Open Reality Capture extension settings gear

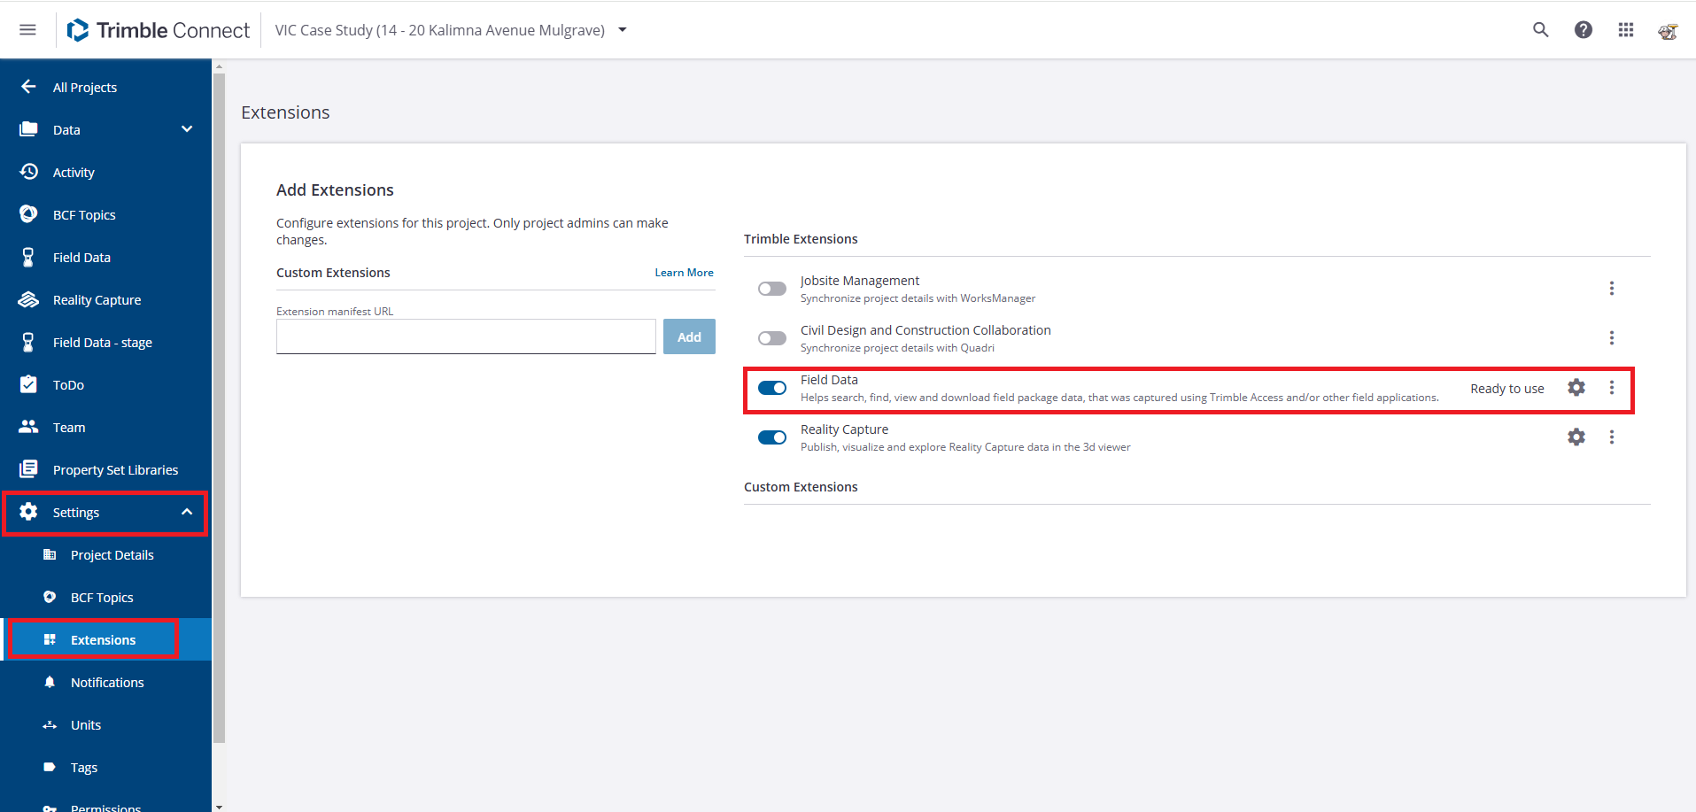(1576, 437)
